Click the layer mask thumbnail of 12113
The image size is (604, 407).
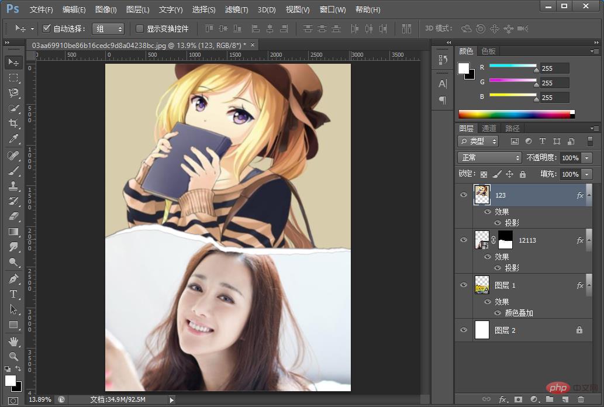pos(505,240)
